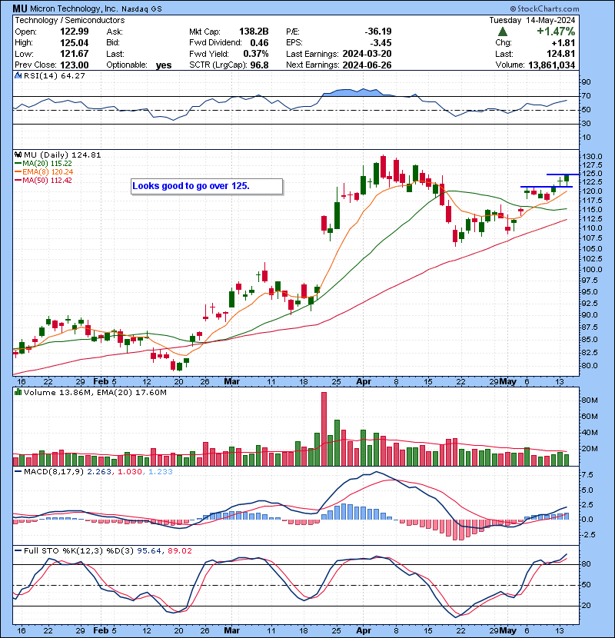Click the Volume 13.86M, EMA(20) 17.60M label
The image size is (615, 638).
tap(95, 392)
